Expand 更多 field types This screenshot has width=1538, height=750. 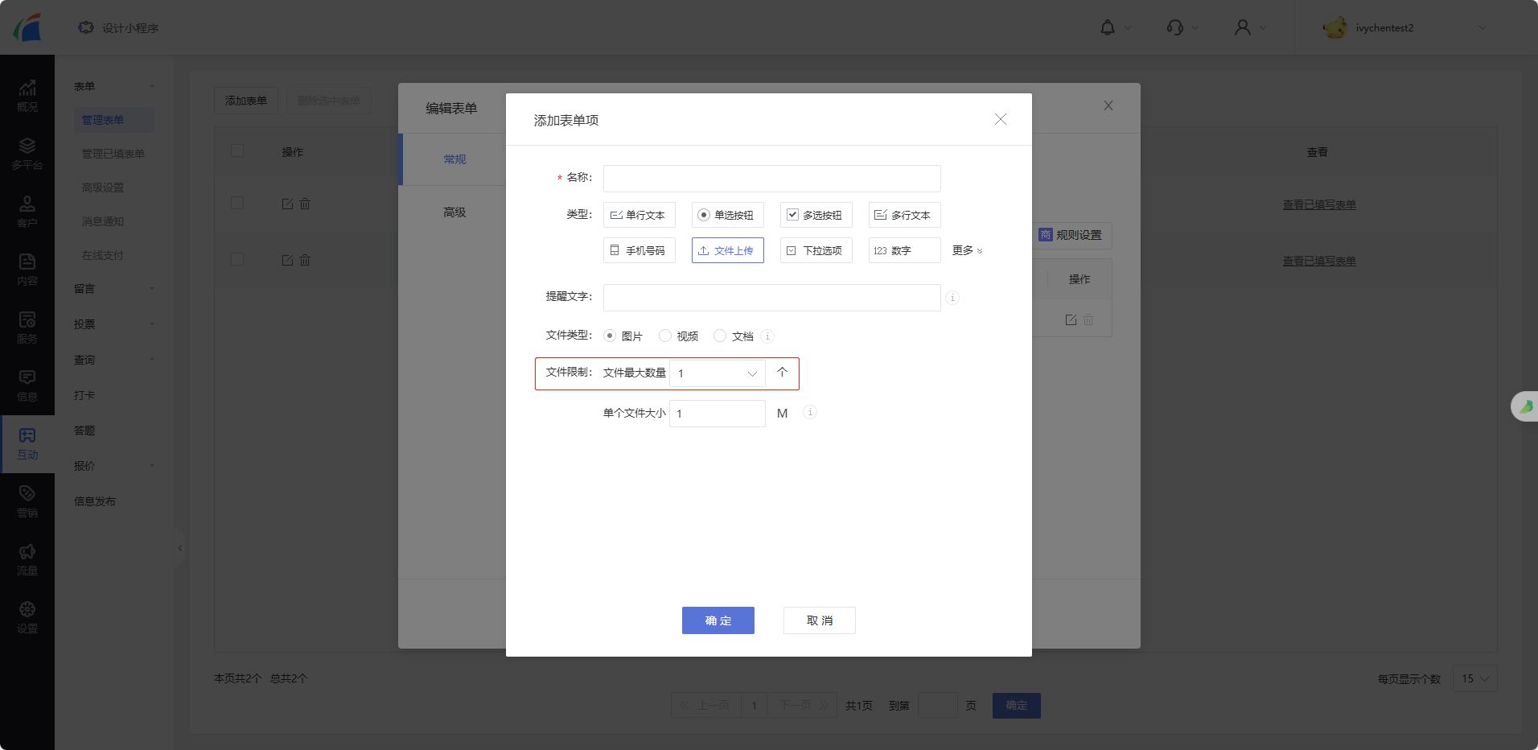tap(967, 250)
